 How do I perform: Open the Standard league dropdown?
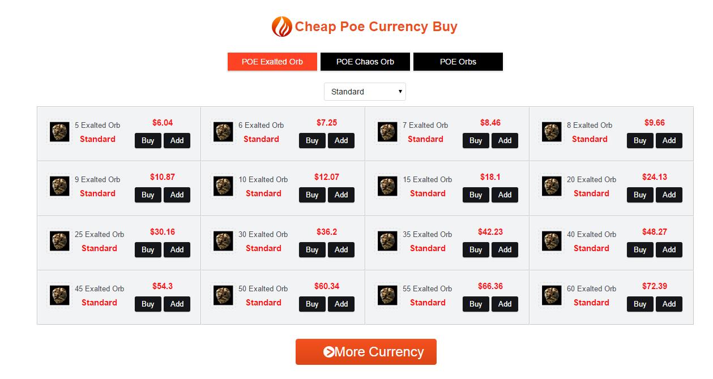click(365, 92)
